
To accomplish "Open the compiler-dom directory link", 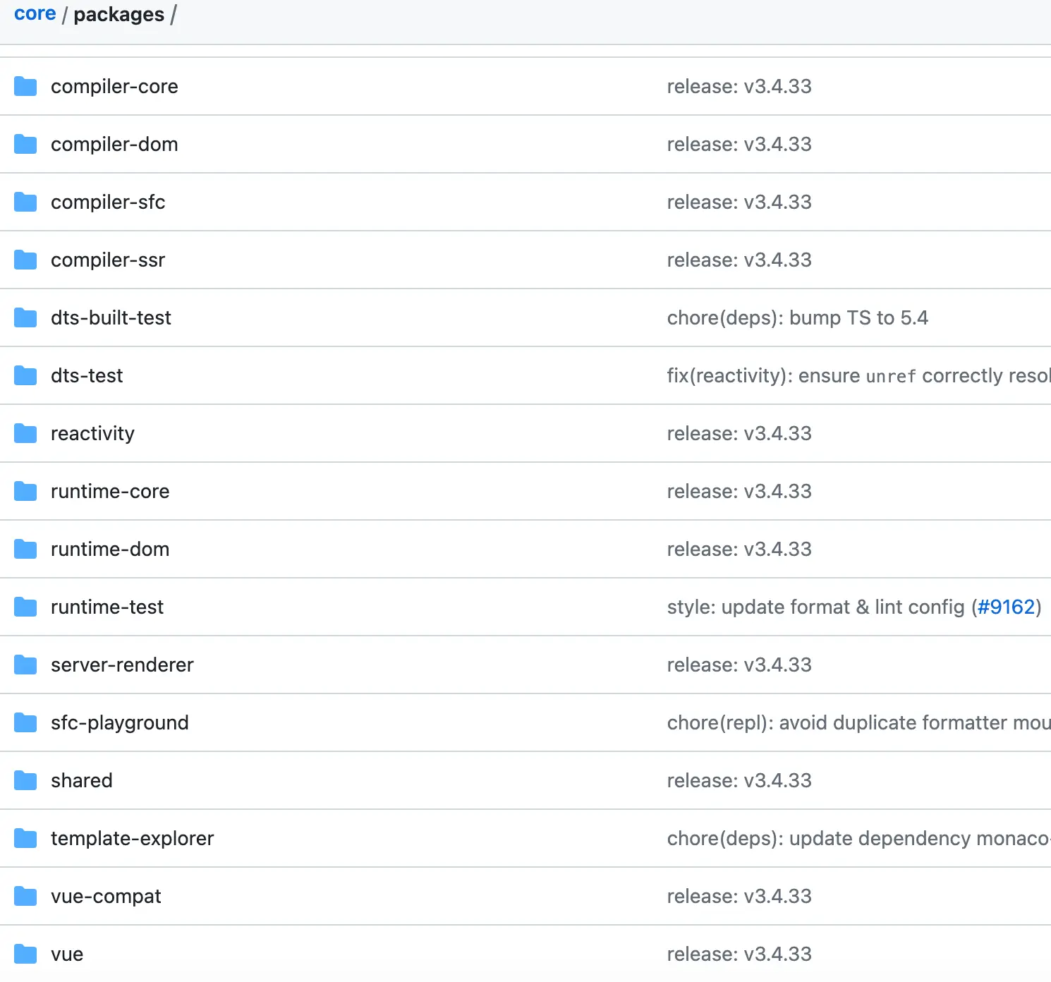I will pyautogui.click(x=114, y=144).
